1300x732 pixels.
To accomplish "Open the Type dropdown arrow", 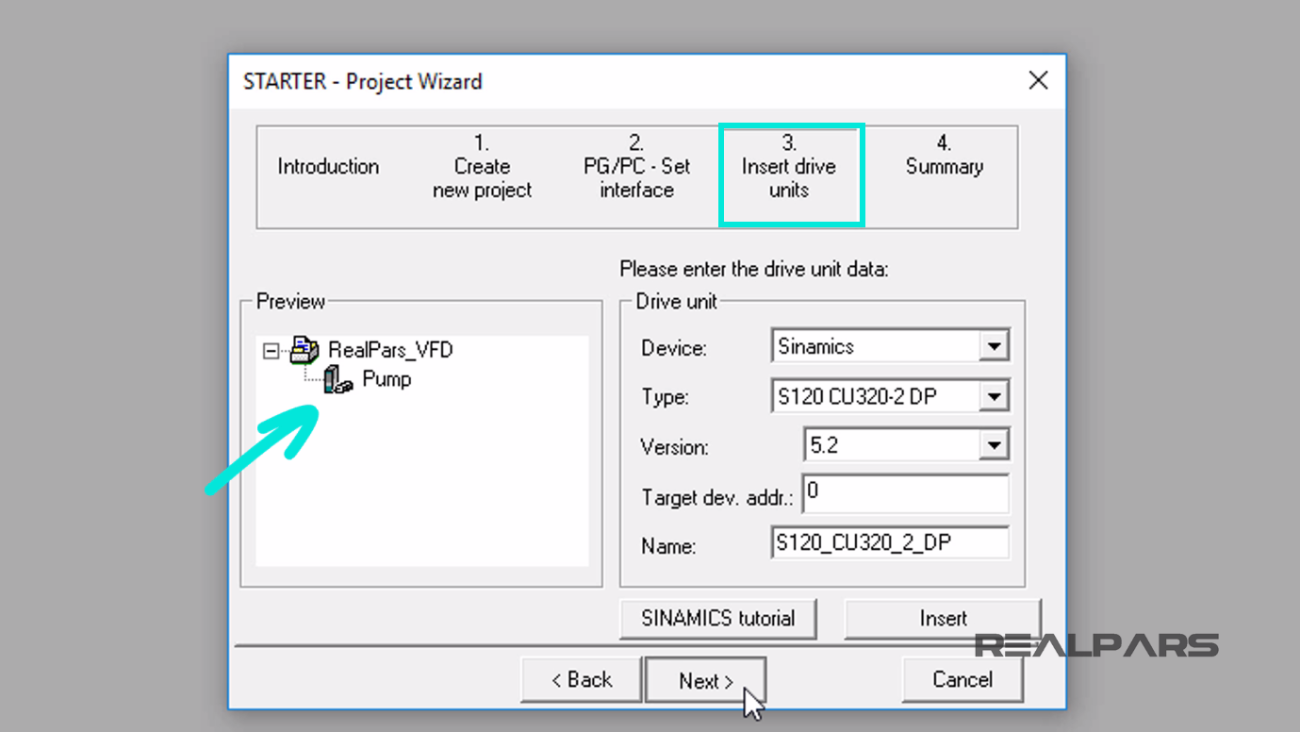I will pos(994,397).
